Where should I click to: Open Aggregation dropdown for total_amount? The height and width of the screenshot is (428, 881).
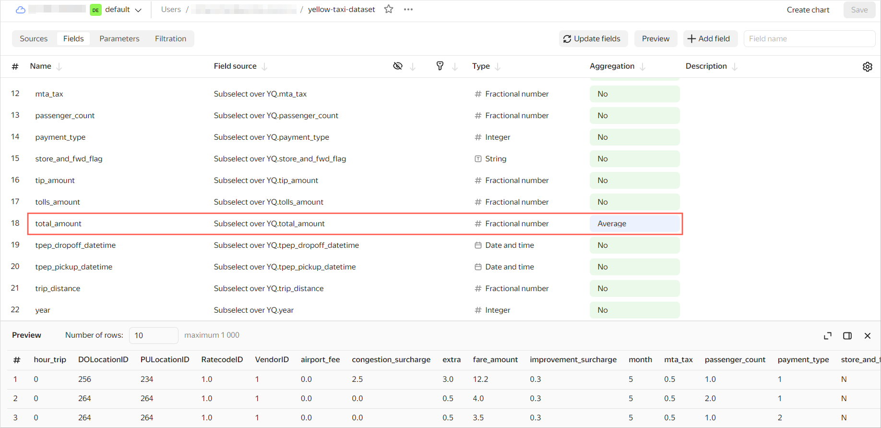point(634,224)
